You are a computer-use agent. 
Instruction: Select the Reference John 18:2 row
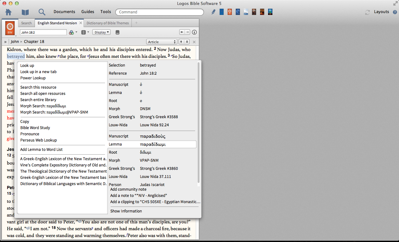152,73
